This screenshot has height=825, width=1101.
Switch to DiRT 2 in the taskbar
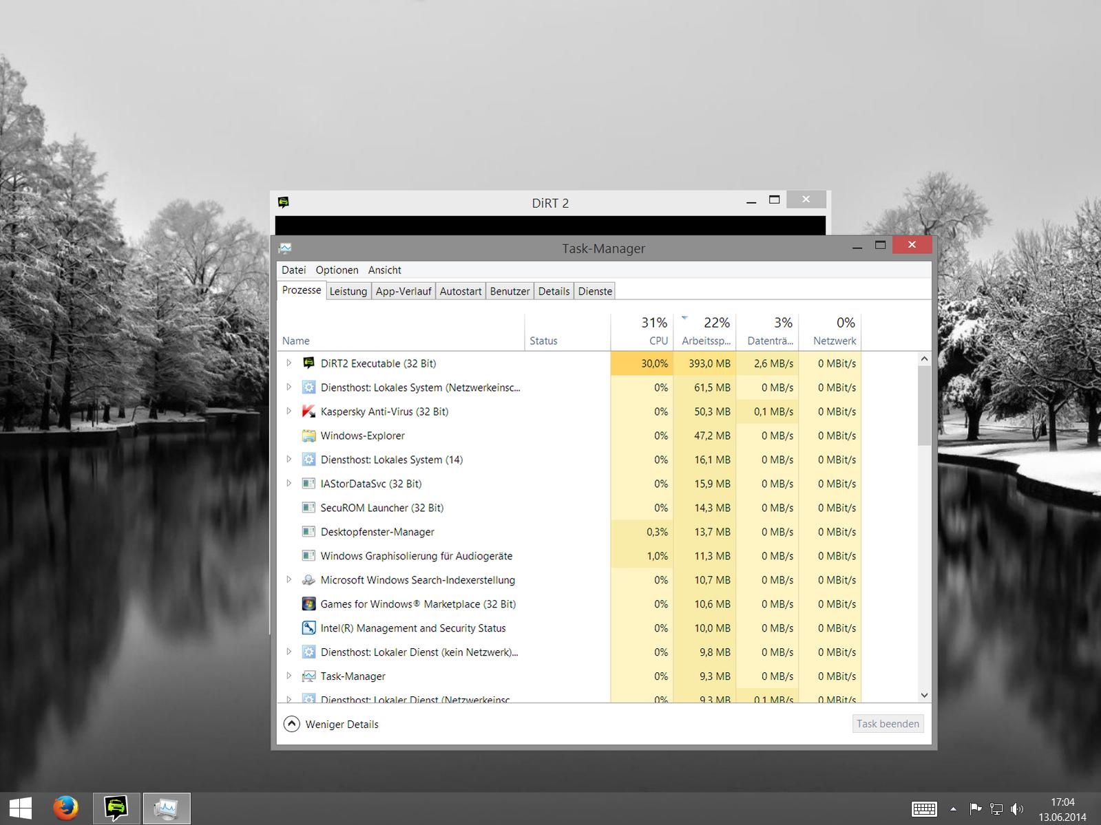click(116, 808)
